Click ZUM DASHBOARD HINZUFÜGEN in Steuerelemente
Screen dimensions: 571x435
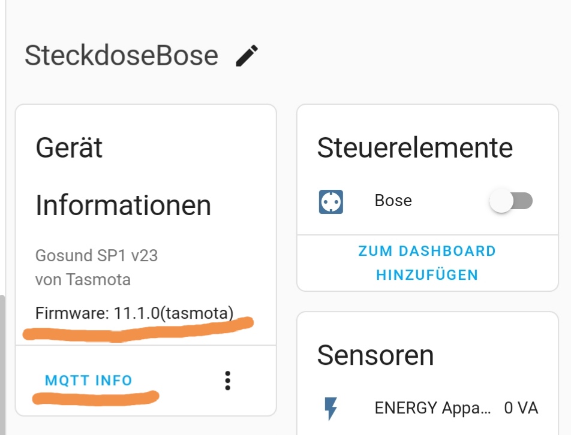pyautogui.click(x=427, y=263)
